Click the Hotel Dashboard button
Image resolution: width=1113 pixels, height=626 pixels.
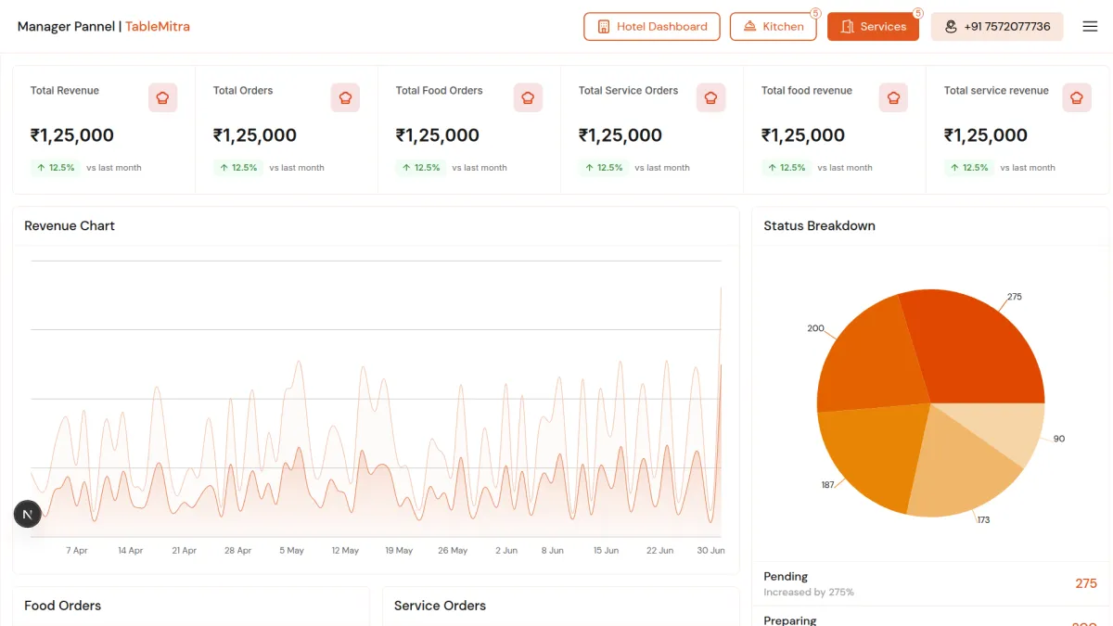pos(652,26)
